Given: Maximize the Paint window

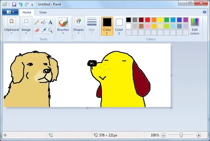Looking at the screenshot, I should pyautogui.click(x=190, y=3).
